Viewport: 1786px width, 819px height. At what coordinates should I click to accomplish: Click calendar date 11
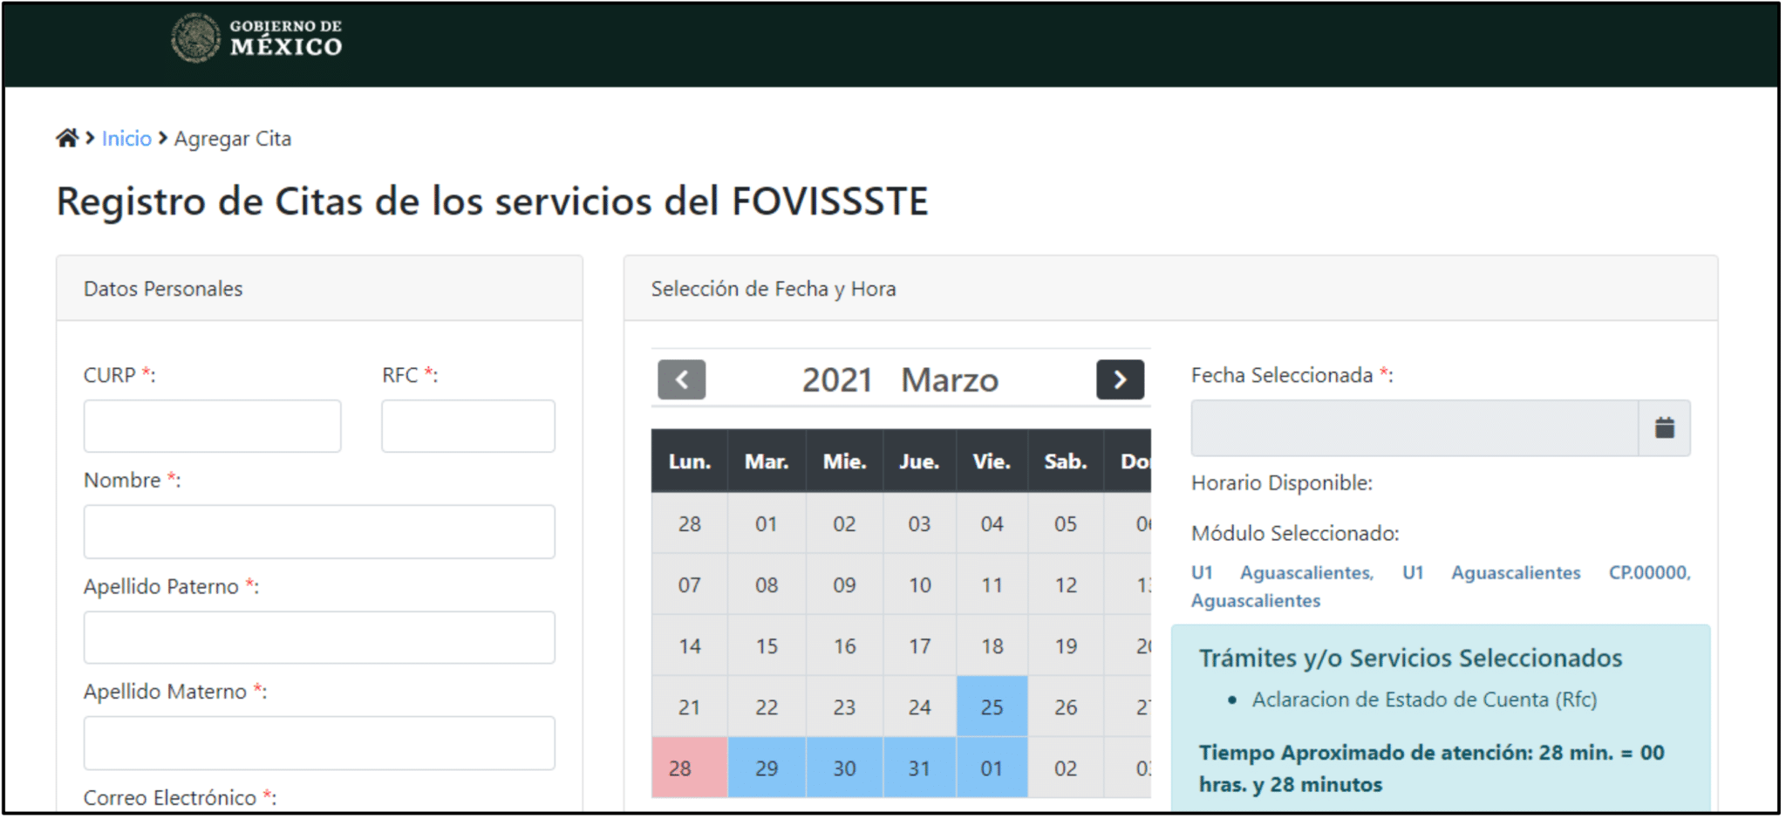pyautogui.click(x=992, y=584)
